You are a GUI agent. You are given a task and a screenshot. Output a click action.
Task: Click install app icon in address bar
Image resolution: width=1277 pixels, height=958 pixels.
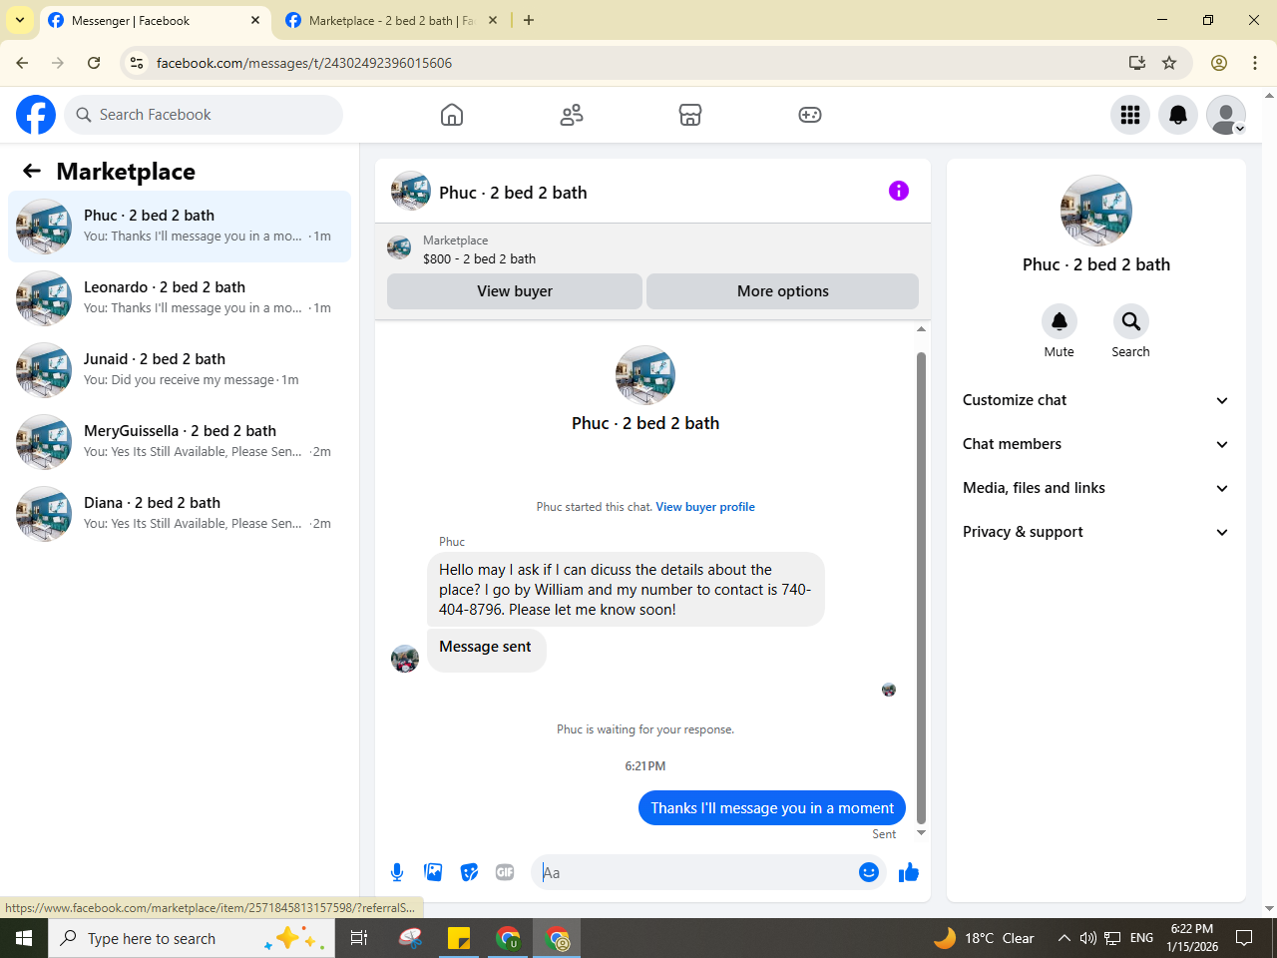click(x=1136, y=63)
